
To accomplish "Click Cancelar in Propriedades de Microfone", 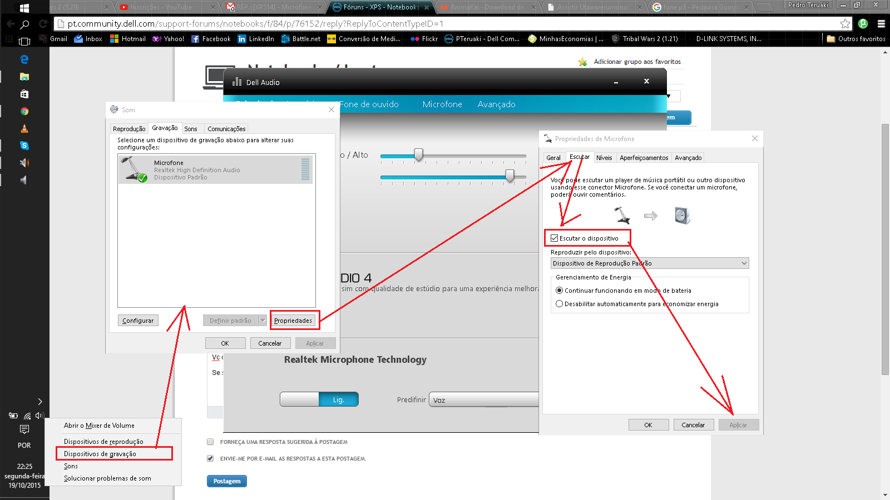I will 693,425.
